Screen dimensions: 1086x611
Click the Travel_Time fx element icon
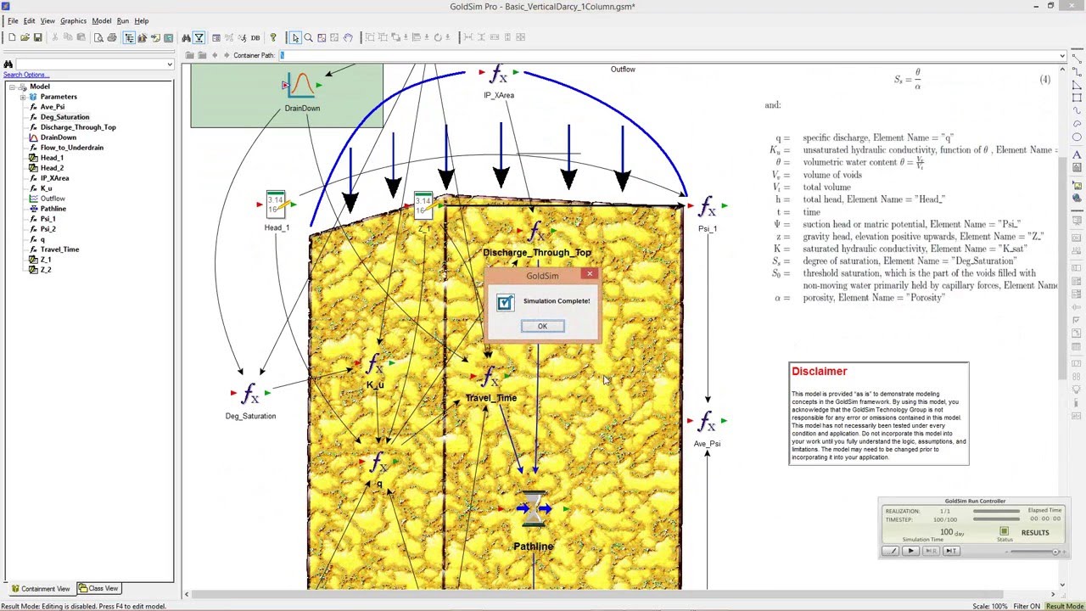[x=490, y=376]
